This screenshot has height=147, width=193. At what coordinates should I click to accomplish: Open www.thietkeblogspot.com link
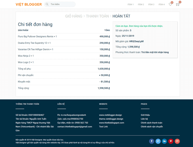[112, 123]
